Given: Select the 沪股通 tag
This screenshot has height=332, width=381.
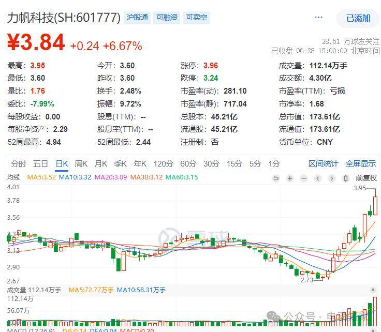Looking at the screenshot, I should tap(137, 18).
